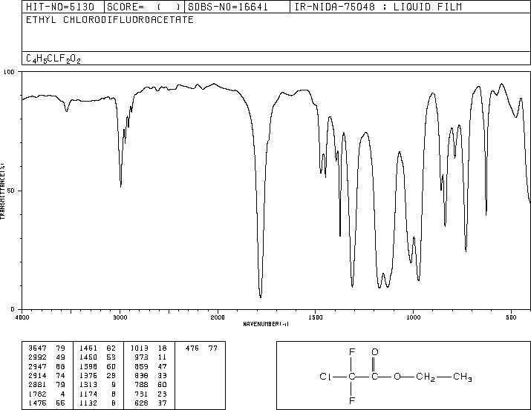Select the 2992 peak table entry
Viewport: 531px width, 410px height.
coord(47,357)
